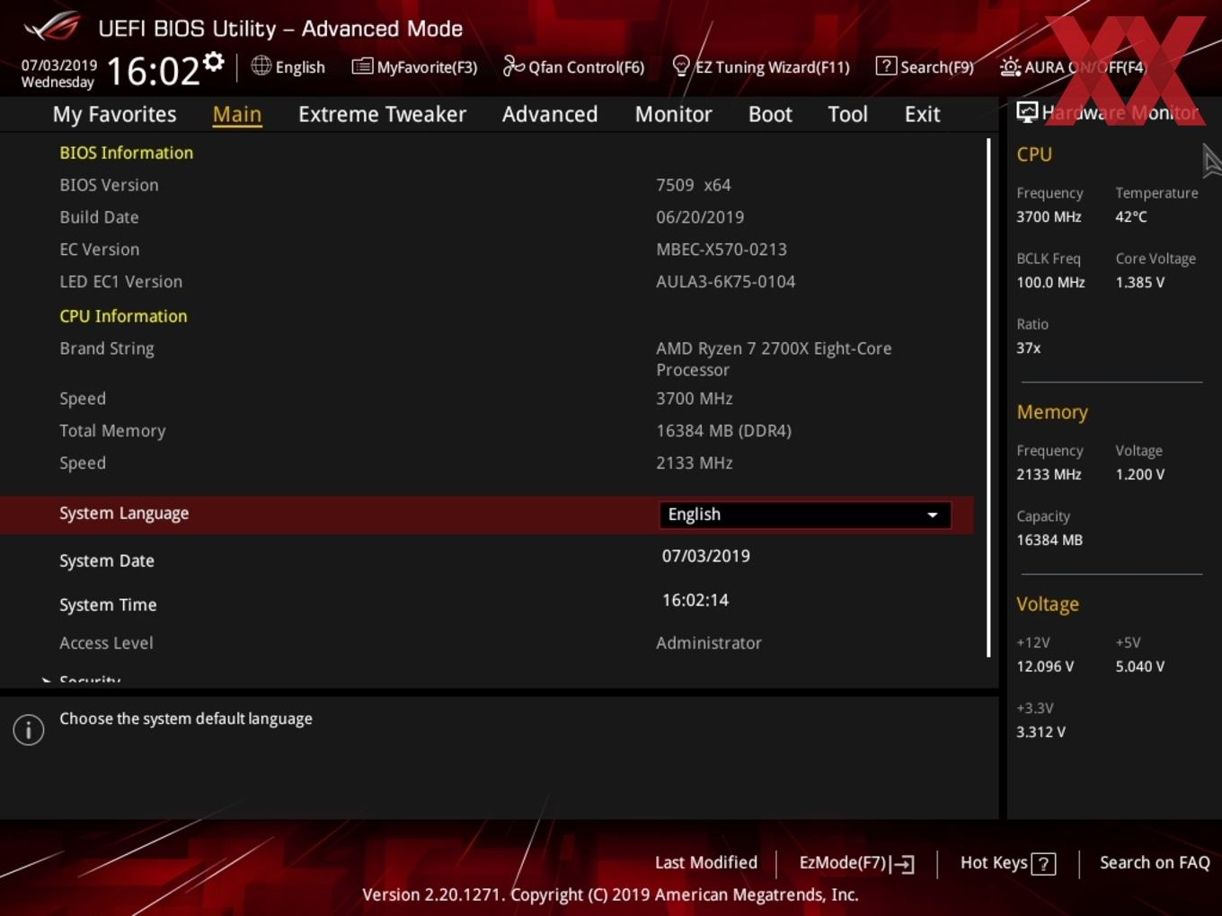Click the memory speed value 2133 MHz in Main panel
This screenshot has height=916, width=1222.
tap(694, 463)
